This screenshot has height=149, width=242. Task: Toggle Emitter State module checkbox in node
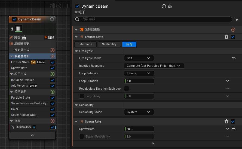pos(53,62)
